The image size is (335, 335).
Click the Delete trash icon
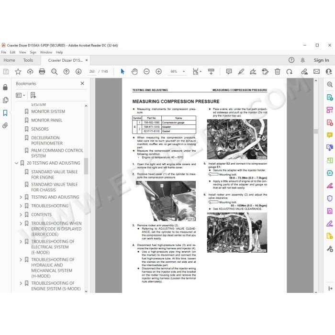[x=277, y=71]
